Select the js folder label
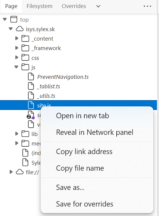This screenshot has width=159, height=216. pyautogui.click(x=33, y=67)
